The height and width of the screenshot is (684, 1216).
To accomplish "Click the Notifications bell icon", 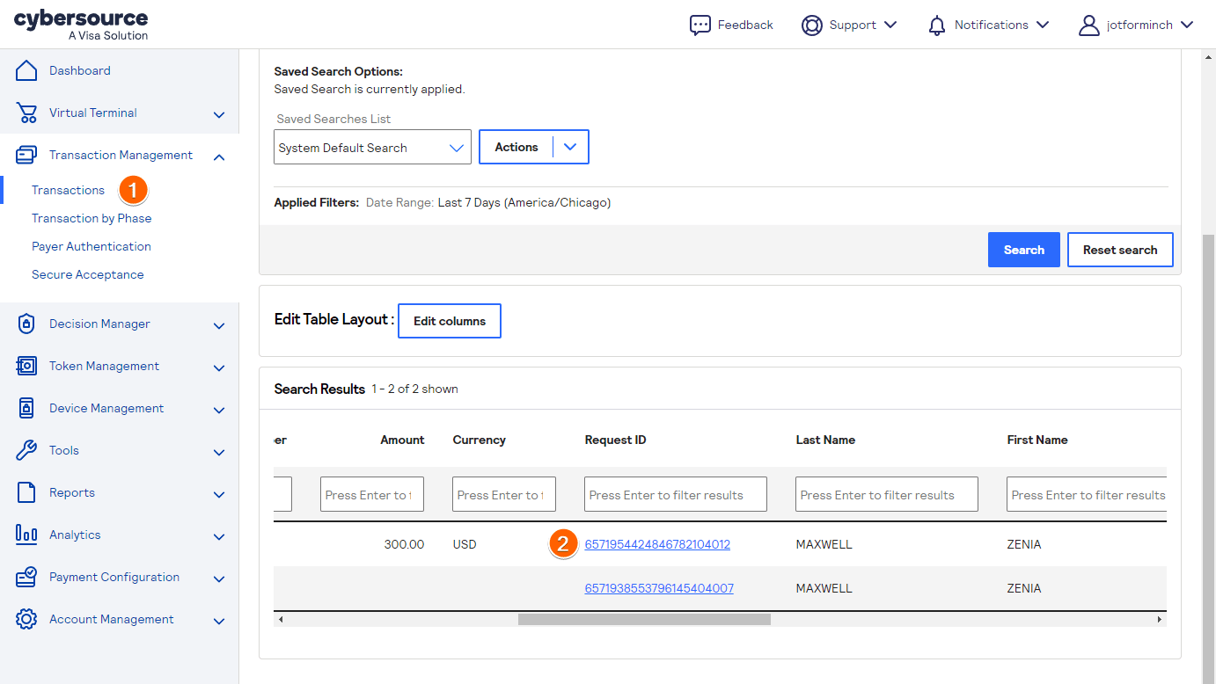I will pos(937,25).
